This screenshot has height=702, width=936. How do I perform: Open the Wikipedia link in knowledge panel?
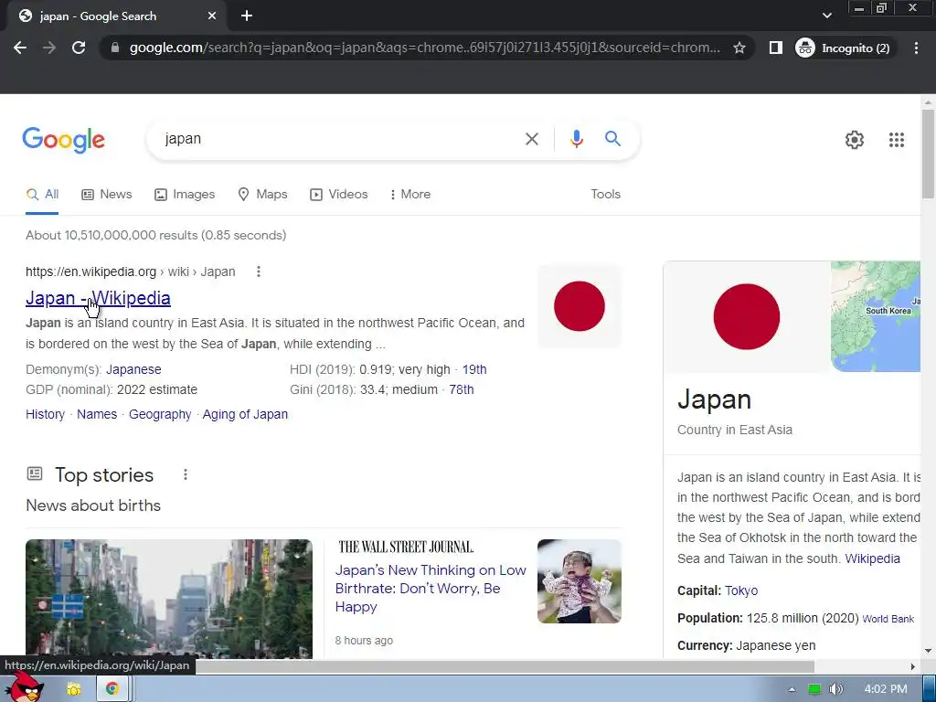point(872,558)
